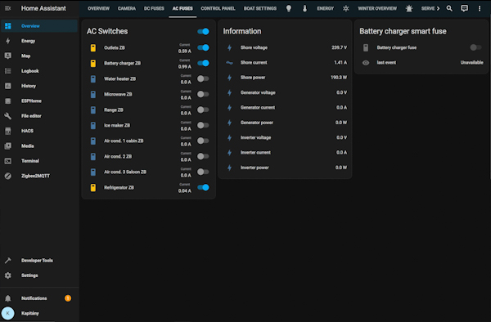Screen dimensions: 491x322
Task: Open the three-dot overflow menu
Action: pyautogui.click(x=480, y=8)
